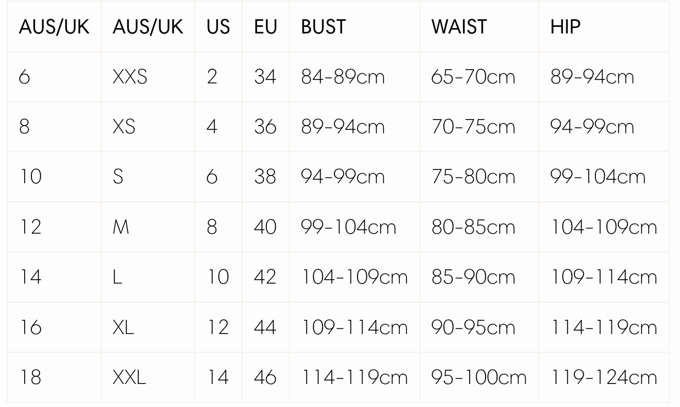Select the XXS size cell
680x407 pixels.
click(130, 77)
